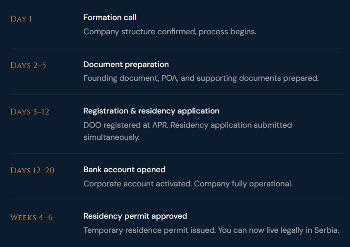Click 'Residency application submitted' sentence

click(230, 125)
